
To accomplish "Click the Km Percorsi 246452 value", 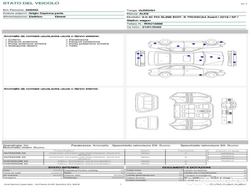I will pos(32,10).
